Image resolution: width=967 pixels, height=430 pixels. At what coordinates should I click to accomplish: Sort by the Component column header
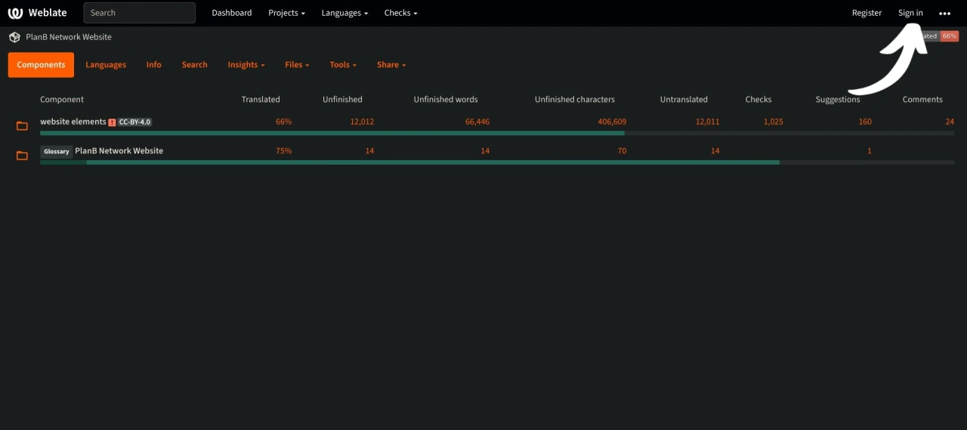[62, 100]
